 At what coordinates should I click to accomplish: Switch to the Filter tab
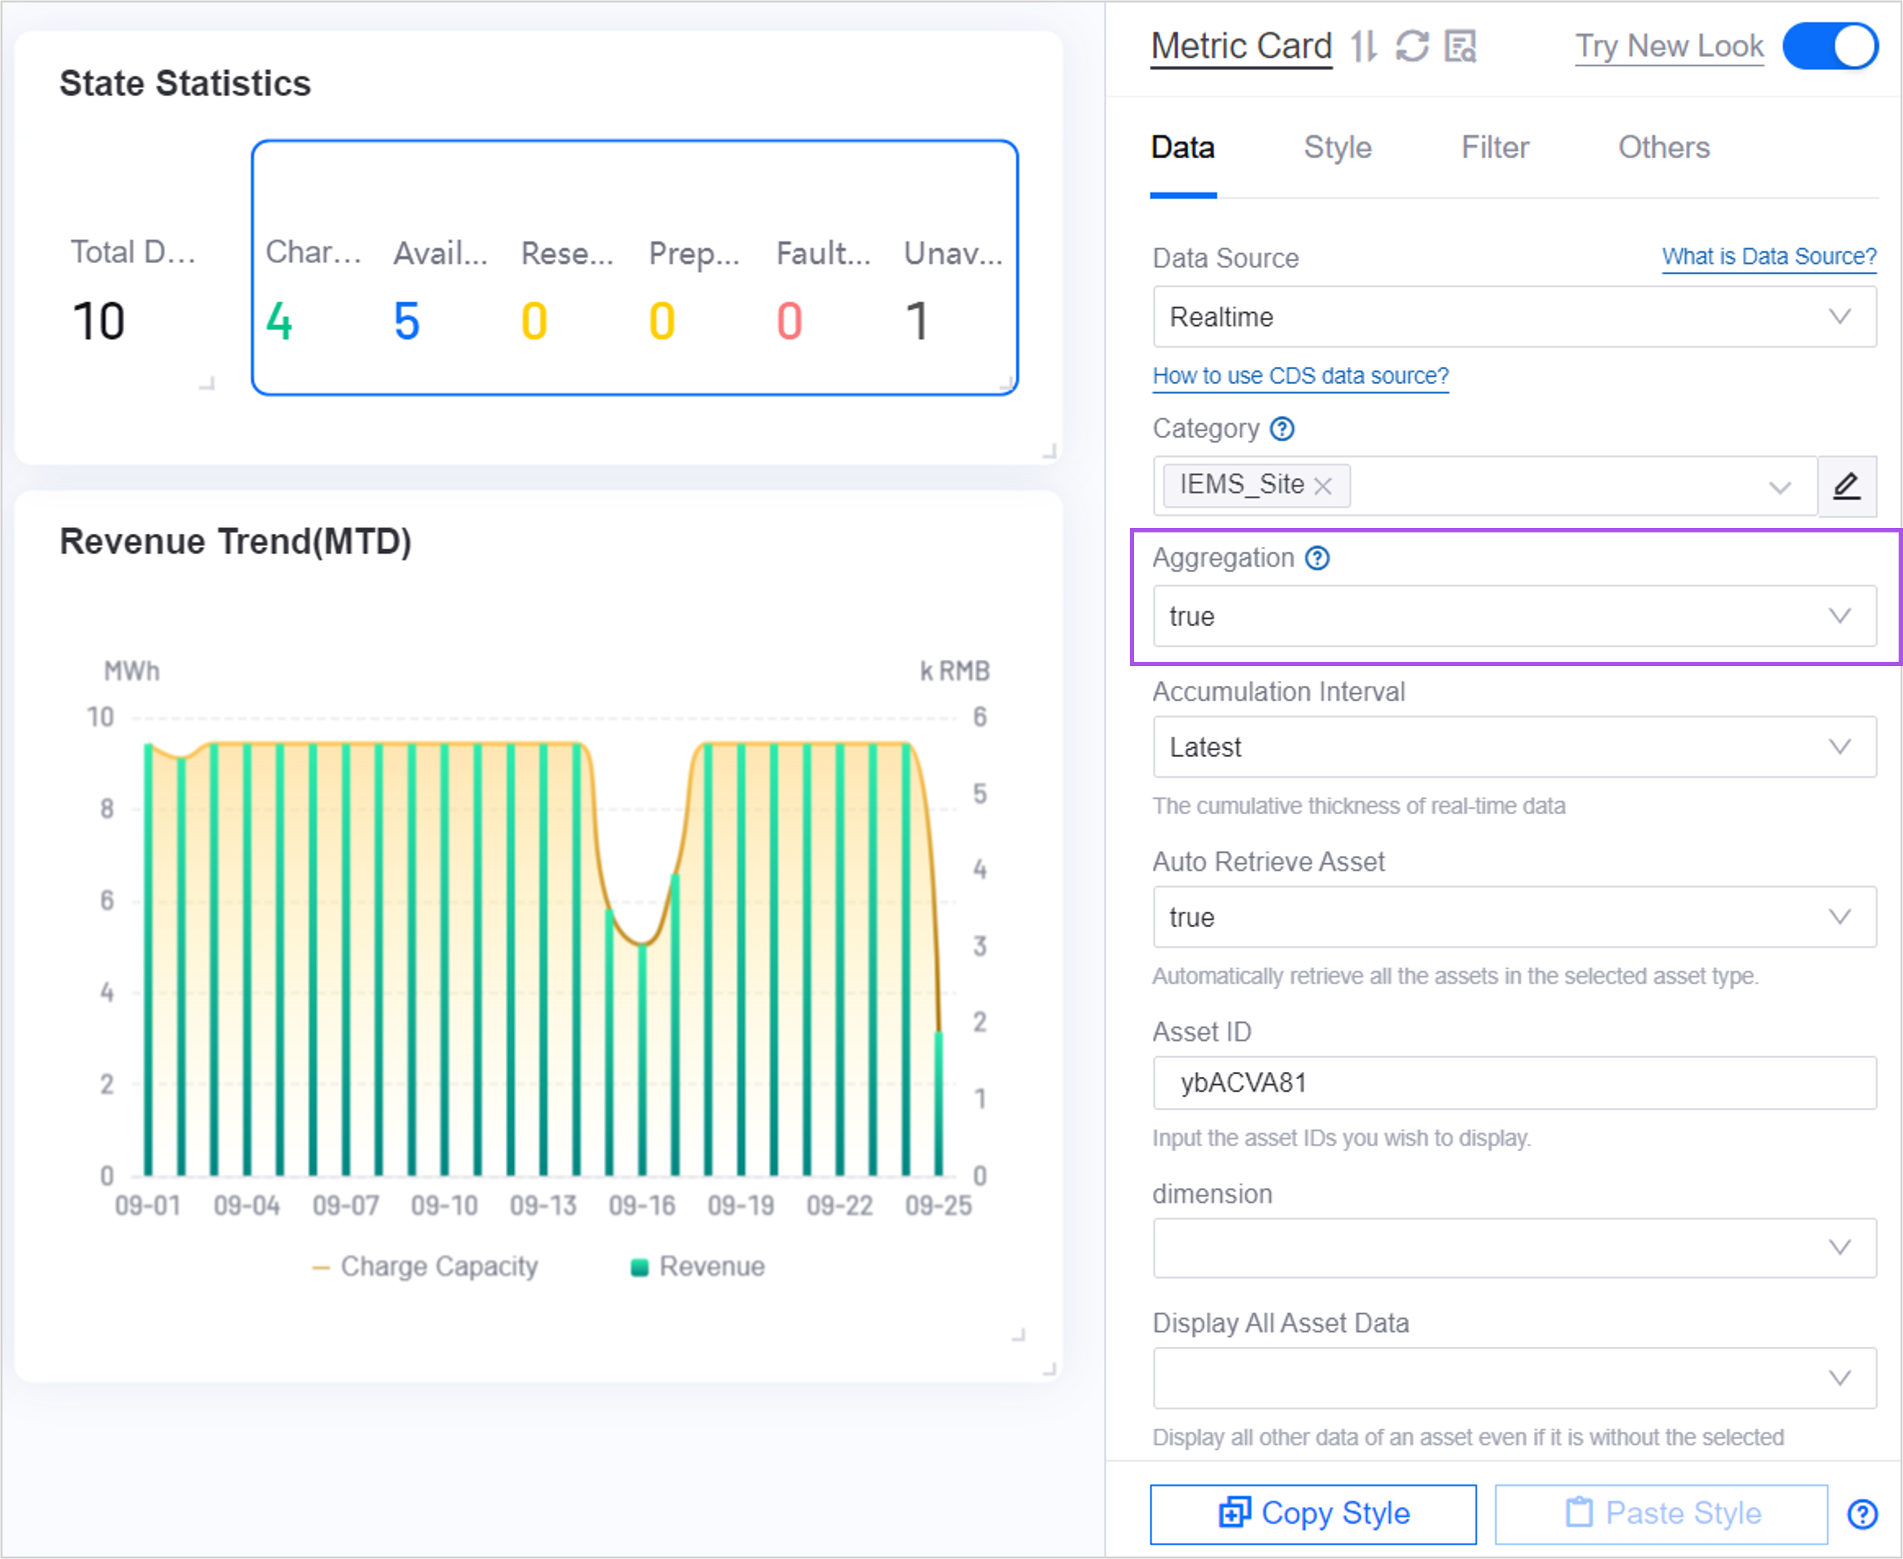coord(1494,148)
